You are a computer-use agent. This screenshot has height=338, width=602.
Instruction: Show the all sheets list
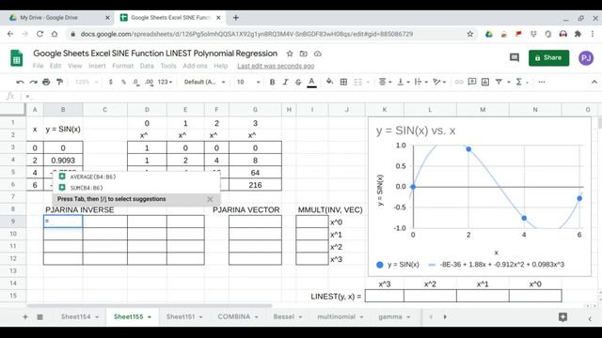point(40,317)
